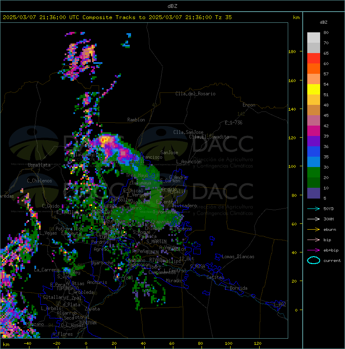
Task: Click the eb+bip legend label
Action: coord(331,250)
